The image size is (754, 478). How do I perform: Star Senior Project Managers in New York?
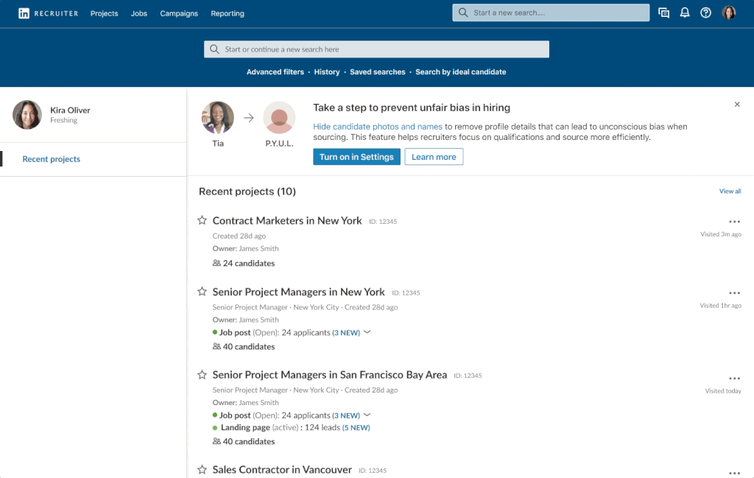[202, 292]
